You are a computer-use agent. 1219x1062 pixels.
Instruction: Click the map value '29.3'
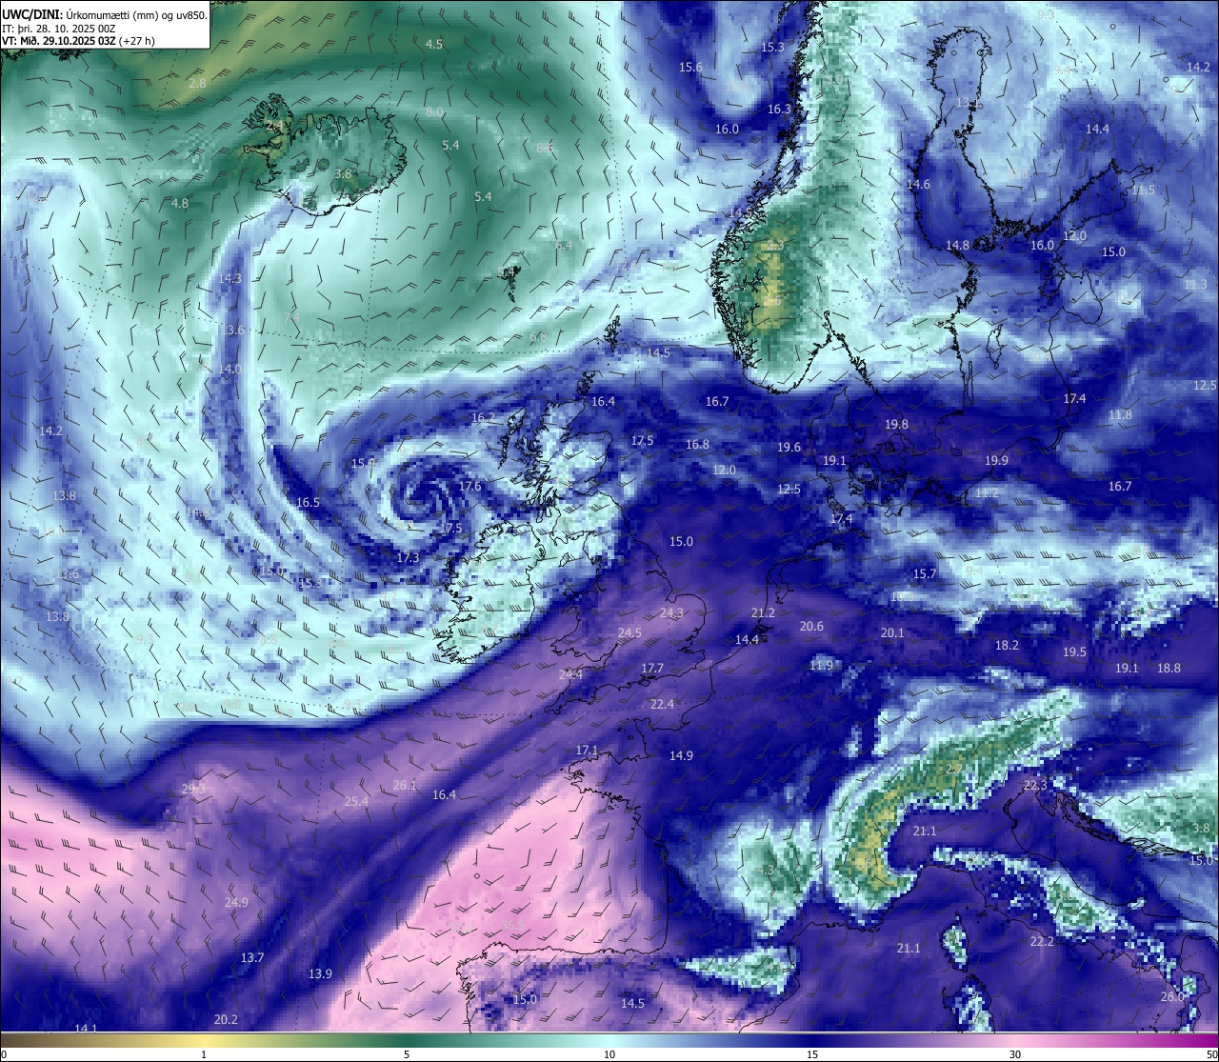(193, 790)
